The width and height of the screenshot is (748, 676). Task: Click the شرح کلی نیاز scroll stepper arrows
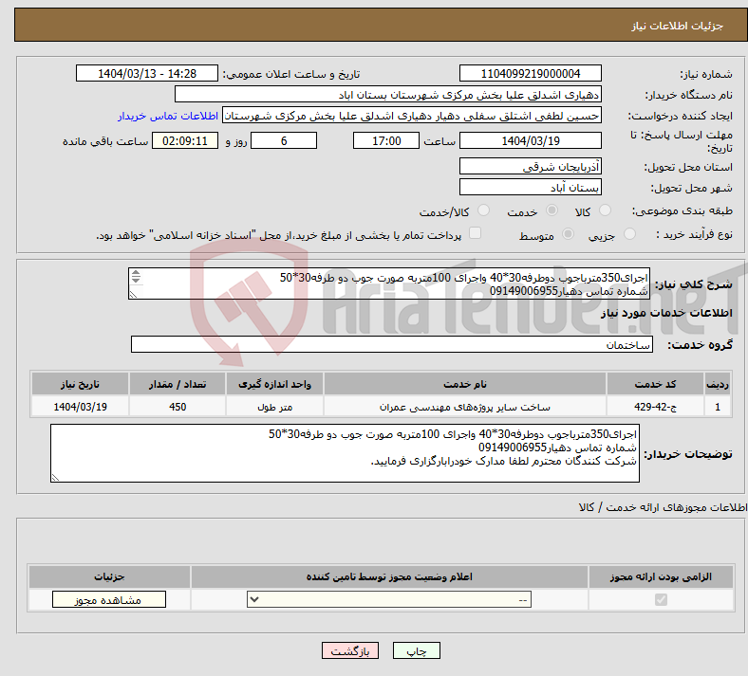click(x=136, y=276)
